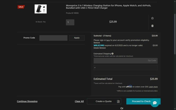Click the In Stock: Yes label
This screenshot has height=110, width=176.
(41, 22)
